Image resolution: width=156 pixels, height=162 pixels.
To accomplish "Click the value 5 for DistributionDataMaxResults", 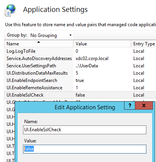I will coord(77,73).
